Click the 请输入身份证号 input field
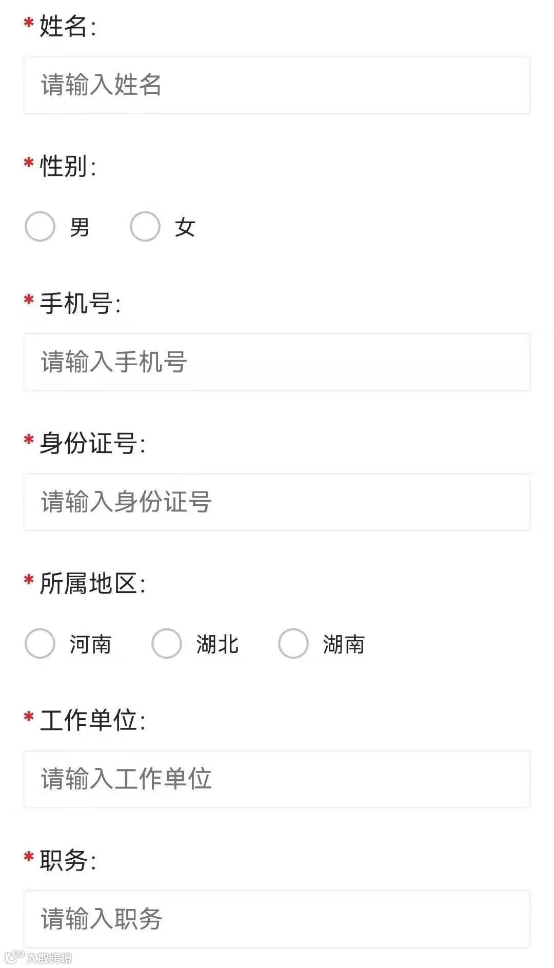Screen dimensions: 554x968 (x=276, y=502)
